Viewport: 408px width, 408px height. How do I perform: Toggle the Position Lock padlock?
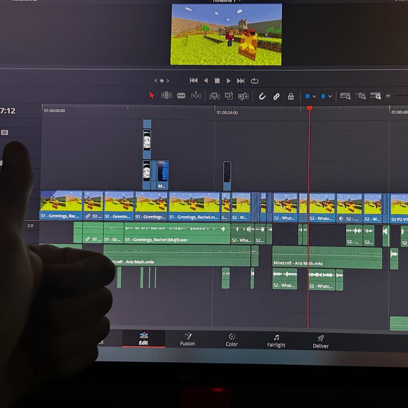[x=291, y=97]
